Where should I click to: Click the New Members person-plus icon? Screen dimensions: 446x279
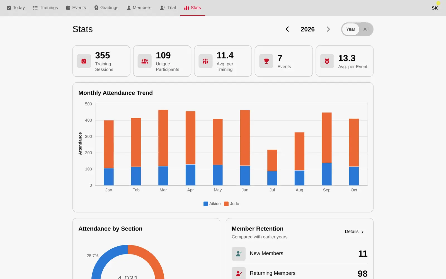tap(239, 254)
